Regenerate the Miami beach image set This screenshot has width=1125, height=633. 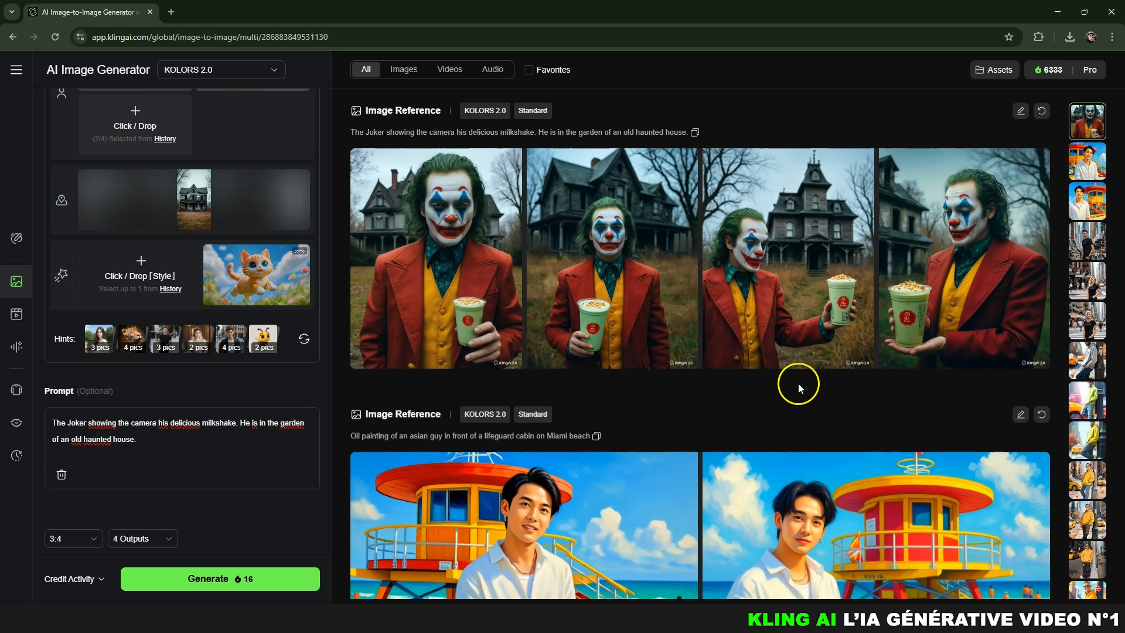pyautogui.click(x=1041, y=414)
